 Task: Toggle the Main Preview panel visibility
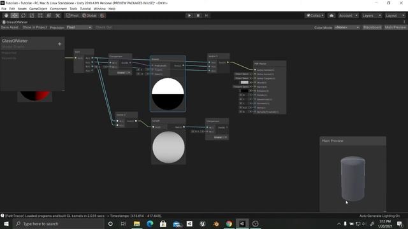point(395,27)
